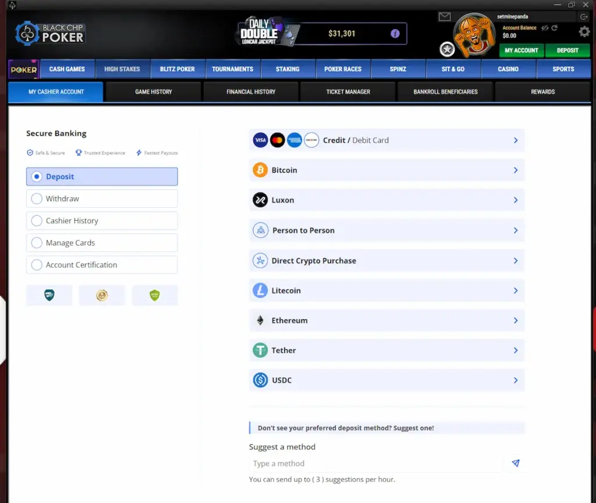Select the Account Certification option

coord(36,265)
